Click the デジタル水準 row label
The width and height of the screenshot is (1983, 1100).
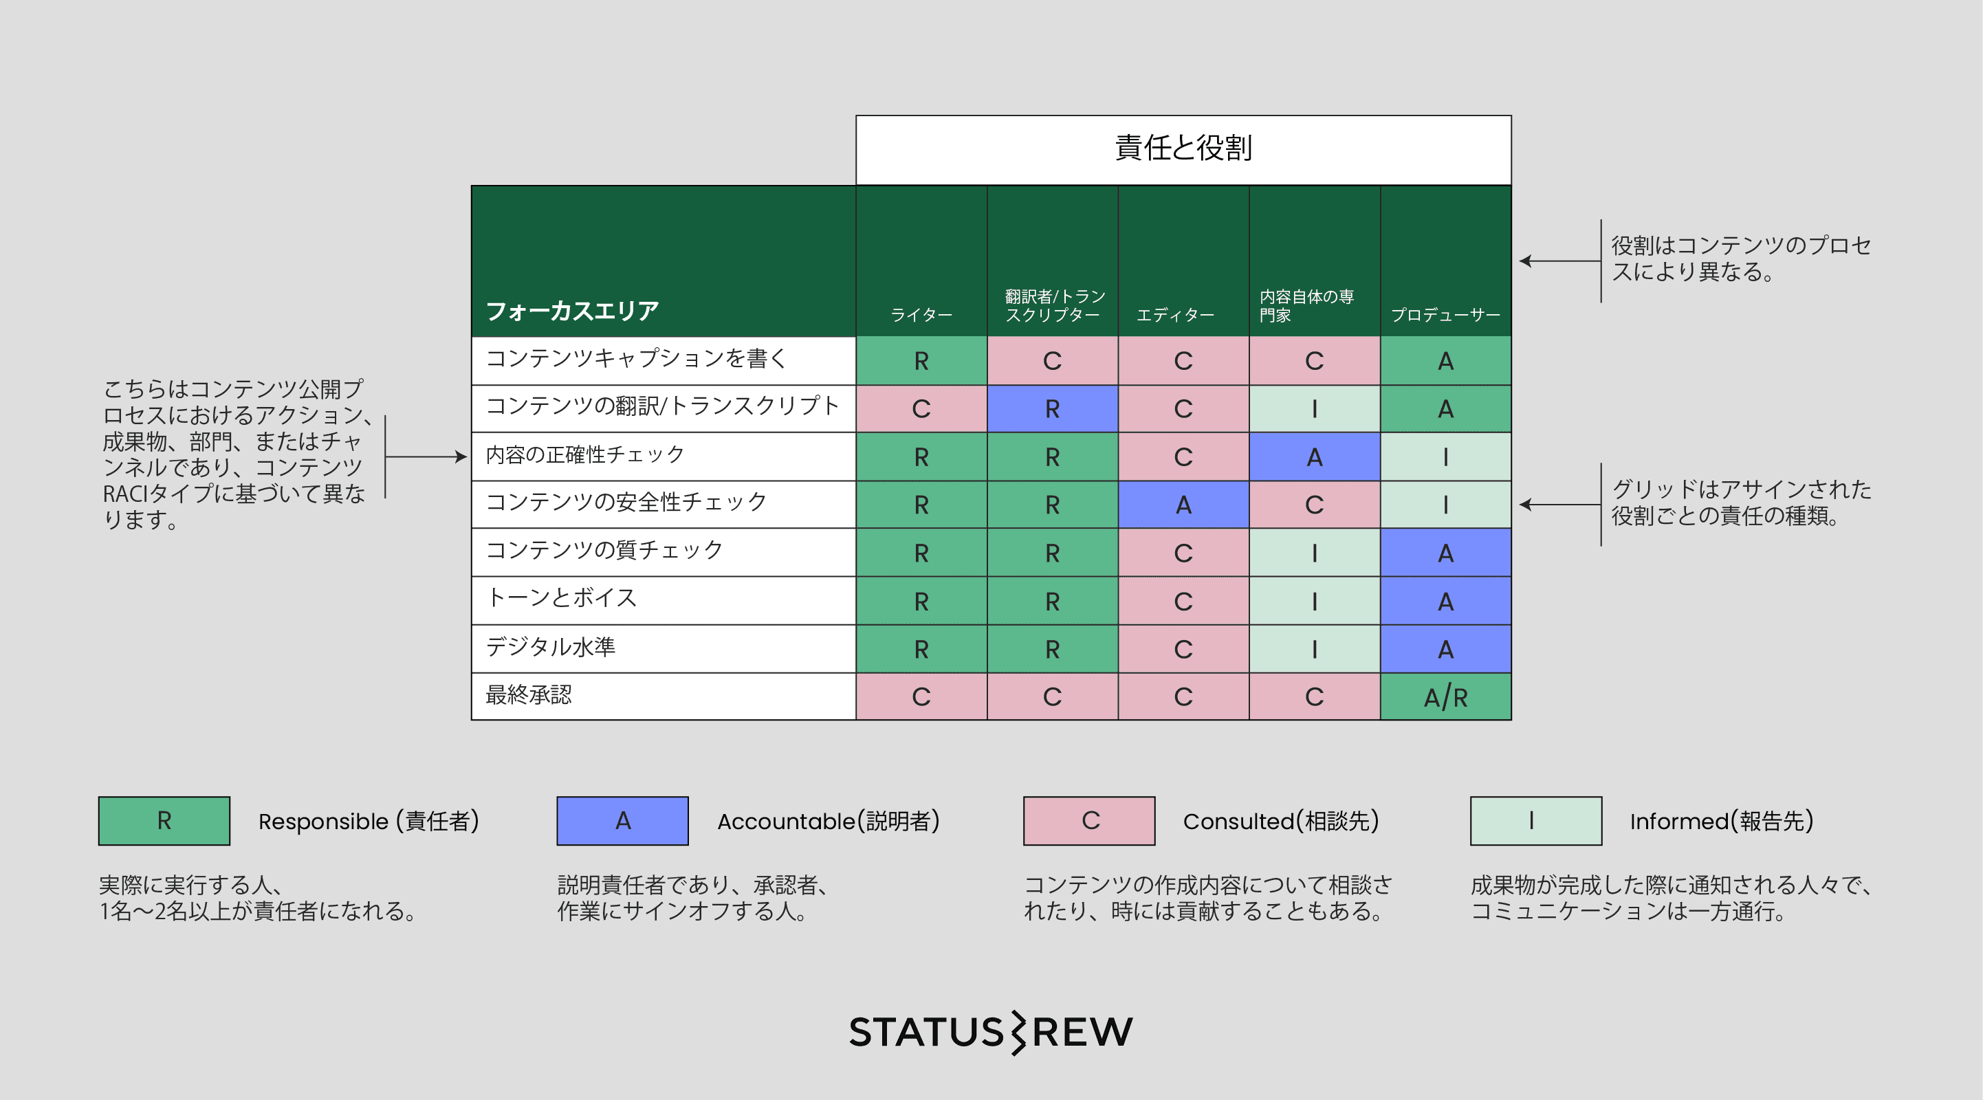550,647
